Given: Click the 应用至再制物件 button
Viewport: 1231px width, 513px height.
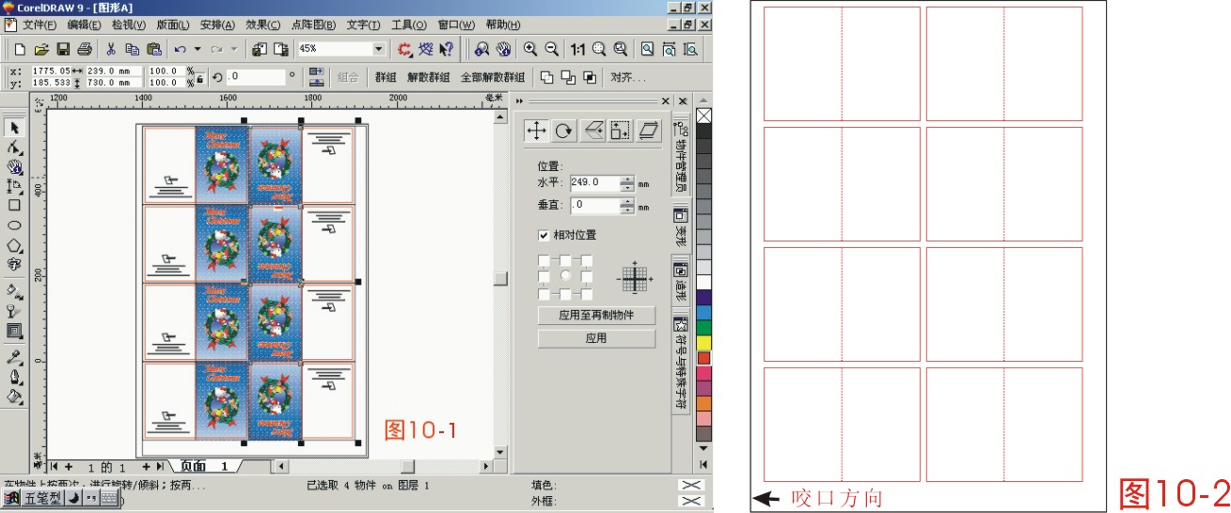Looking at the screenshot, I should point(596,316).
